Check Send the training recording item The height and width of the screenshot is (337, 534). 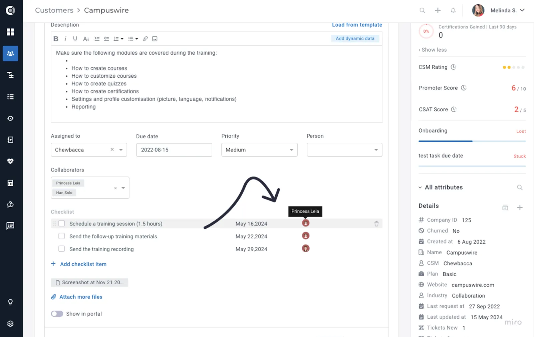point(61,249)
